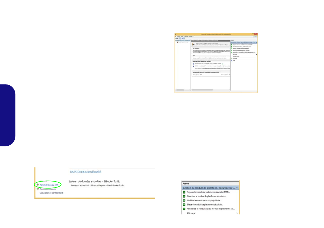Click the green icon beside Réinitialiser in enlarged Actions panel
Screen dimensions: 324x228
(184, 209)
